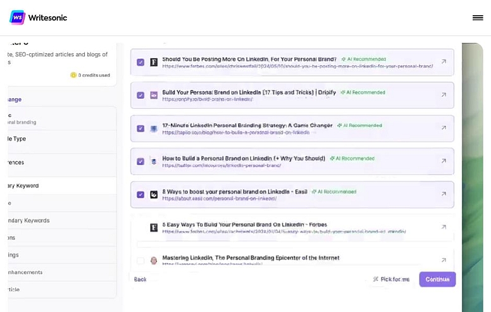Open '17-Minute LinkedIn Personal Branding' external arrow
This screenshot has height=312, width=491.
444,128
